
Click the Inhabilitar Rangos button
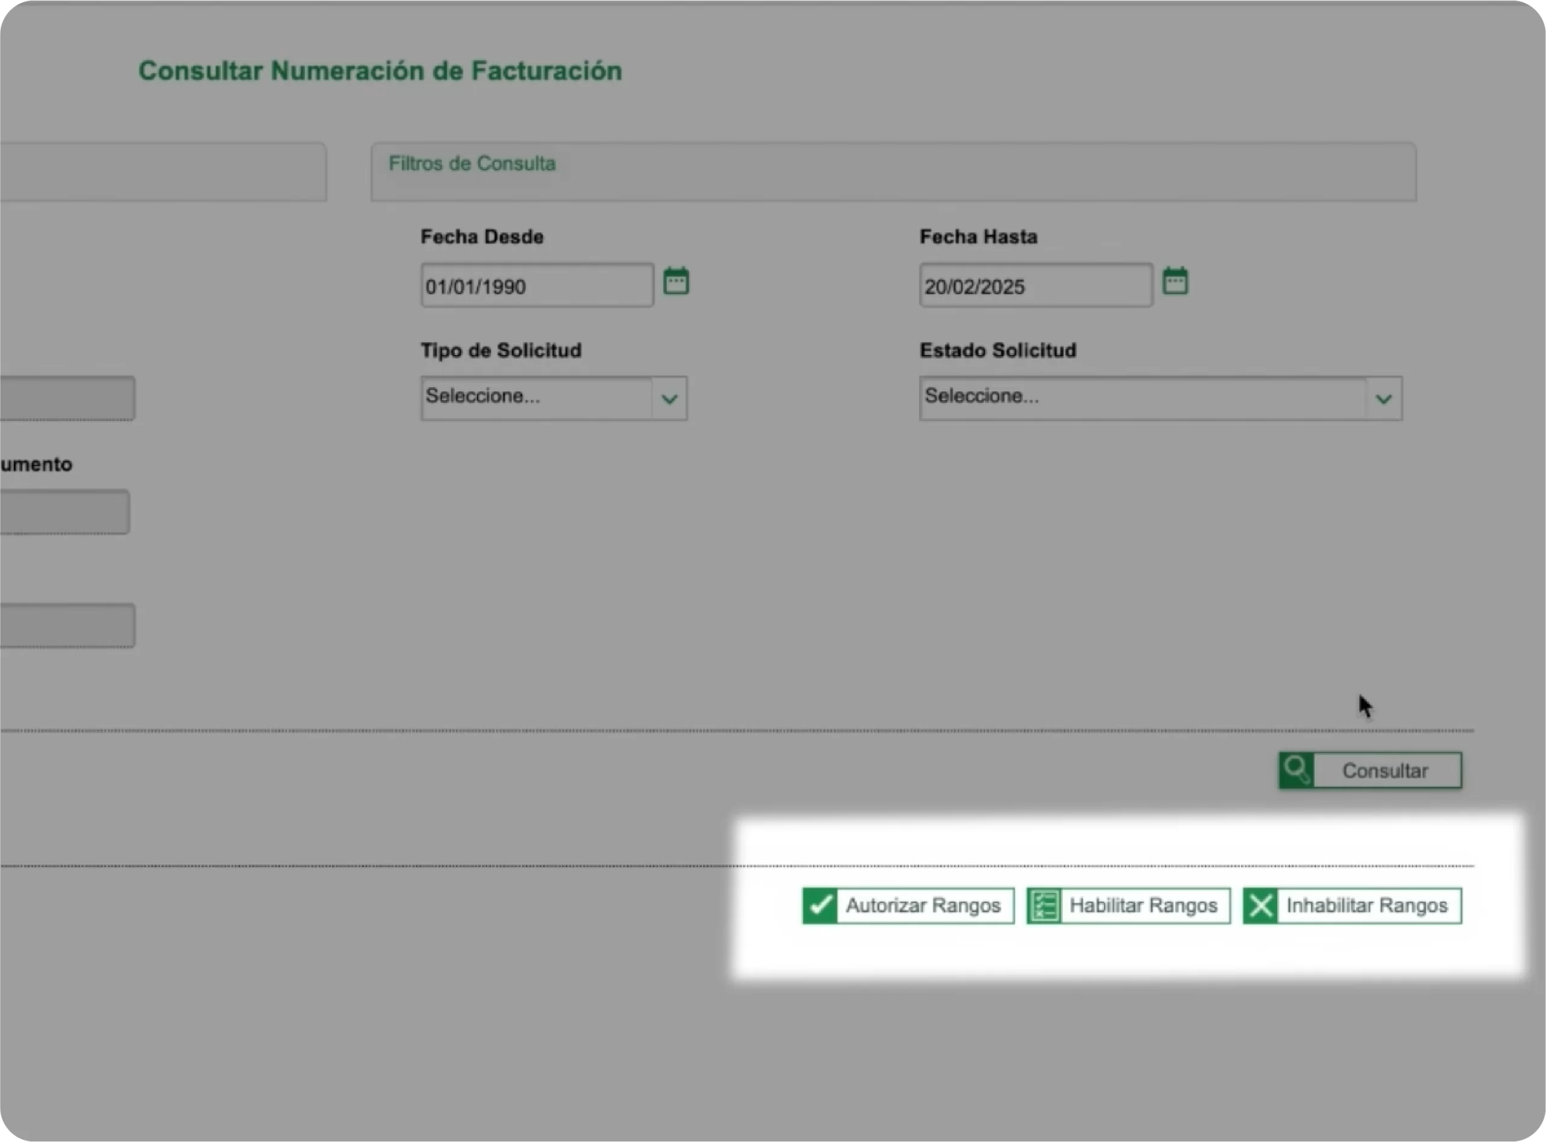pyautogui.click(x=1352, y=906)
